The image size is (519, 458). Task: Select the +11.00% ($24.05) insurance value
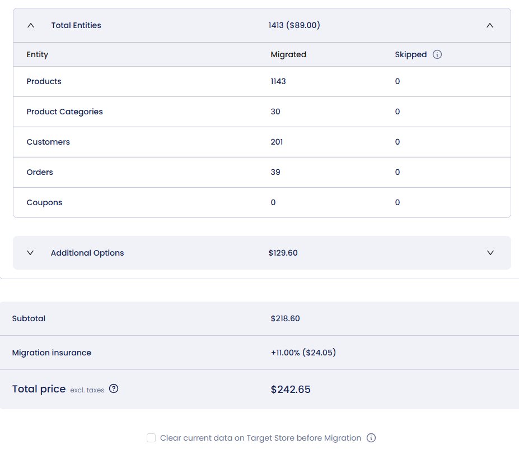[303, 353]
